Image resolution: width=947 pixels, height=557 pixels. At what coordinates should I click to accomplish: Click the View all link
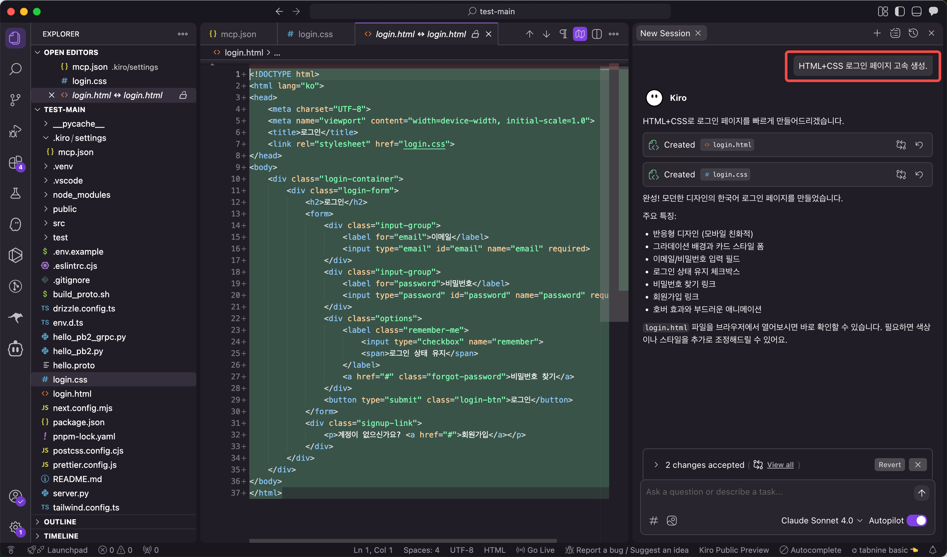coord(780,465)
